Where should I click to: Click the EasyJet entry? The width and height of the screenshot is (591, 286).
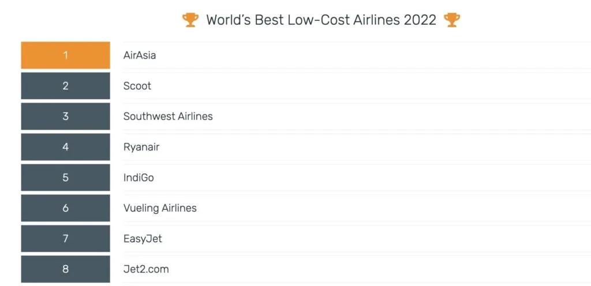point(143,239)
